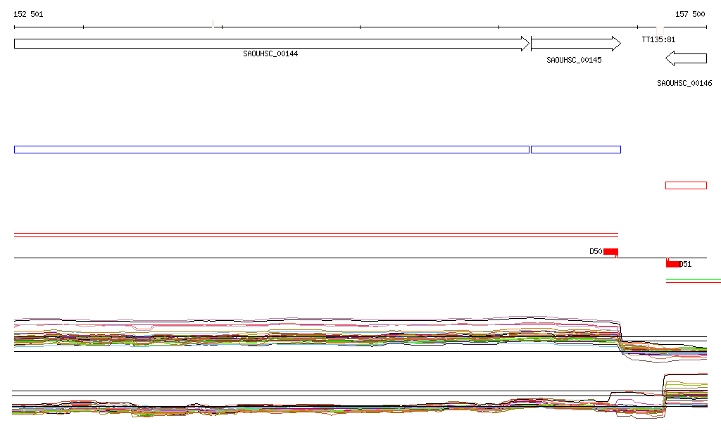Screen dimensions: 721x430
Task: Click the left-pointing SAOUHSC_00146 gene arrow
Action: tap(686, 58)
